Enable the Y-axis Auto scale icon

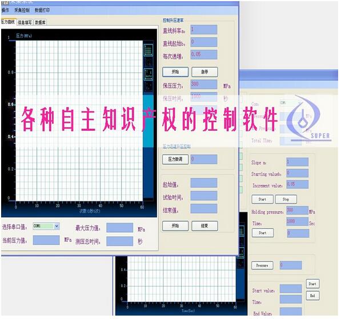tap(149, 74)
